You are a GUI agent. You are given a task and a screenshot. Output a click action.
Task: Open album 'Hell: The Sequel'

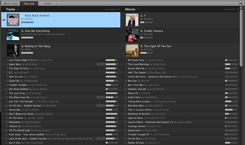137,73
